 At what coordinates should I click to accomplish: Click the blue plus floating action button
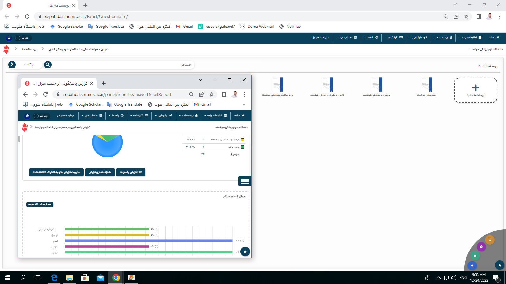(x=472, y=266)
